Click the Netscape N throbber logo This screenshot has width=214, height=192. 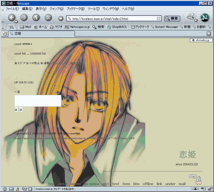tap(205, 18)
